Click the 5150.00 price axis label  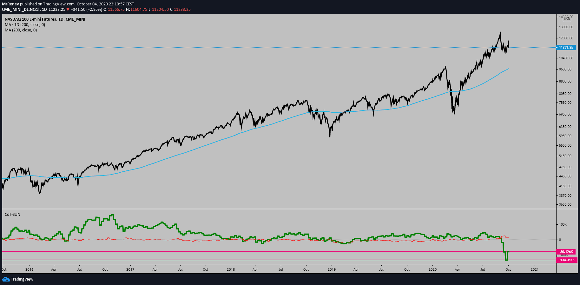coord(565,156)
